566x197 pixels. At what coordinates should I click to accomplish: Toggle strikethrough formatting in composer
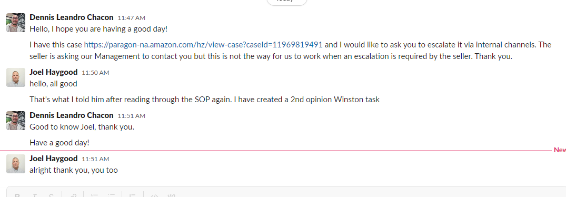pos(51,195)
